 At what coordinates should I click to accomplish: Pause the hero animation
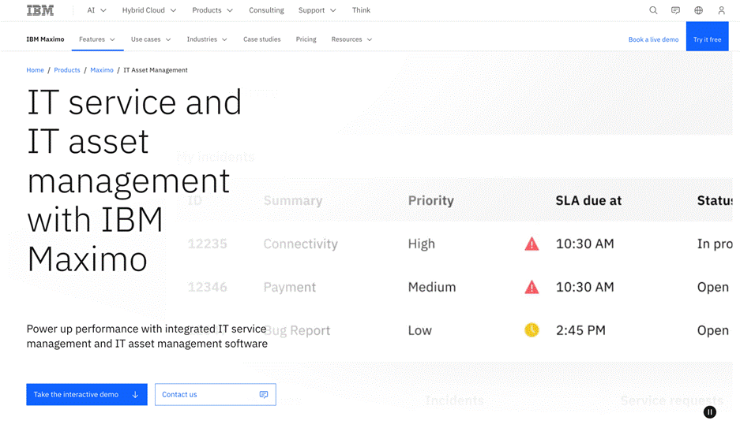(x=710, y=411)
